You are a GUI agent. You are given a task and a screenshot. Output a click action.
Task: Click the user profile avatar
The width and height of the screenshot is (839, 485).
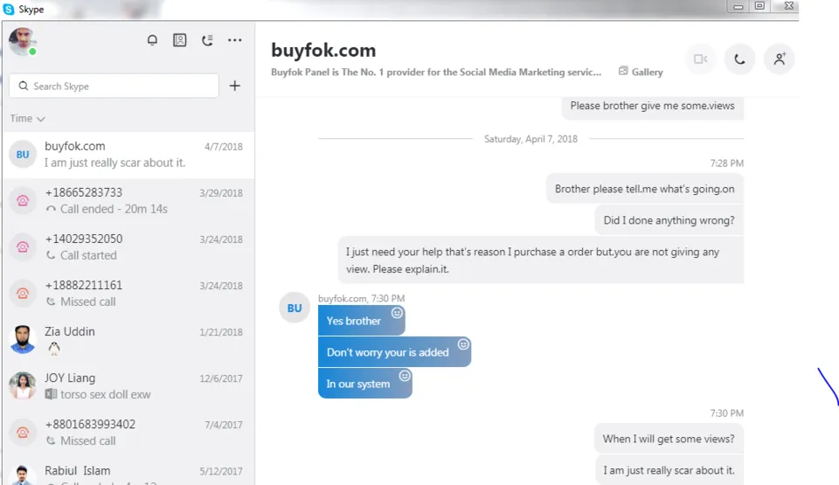click(22, 41)
